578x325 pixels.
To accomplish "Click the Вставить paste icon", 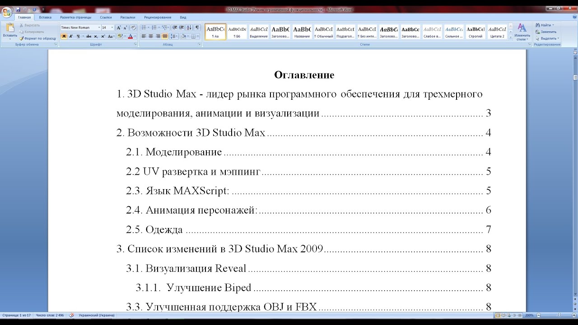I will [9, 30].
